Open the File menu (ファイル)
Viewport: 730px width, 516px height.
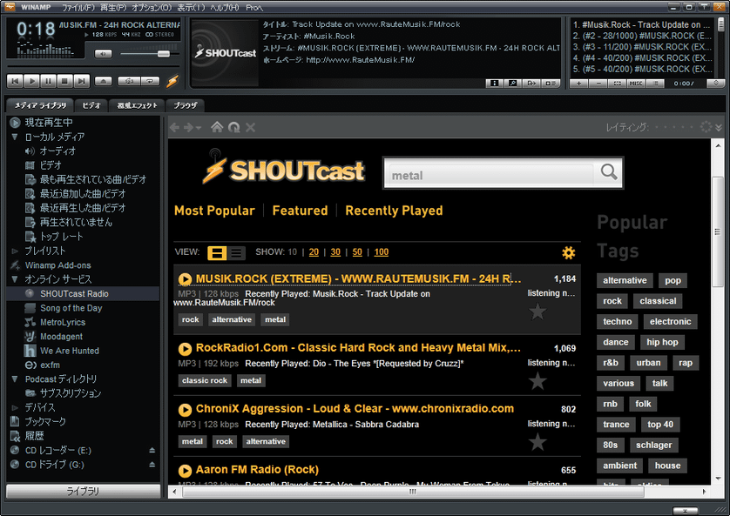(78, 8)
